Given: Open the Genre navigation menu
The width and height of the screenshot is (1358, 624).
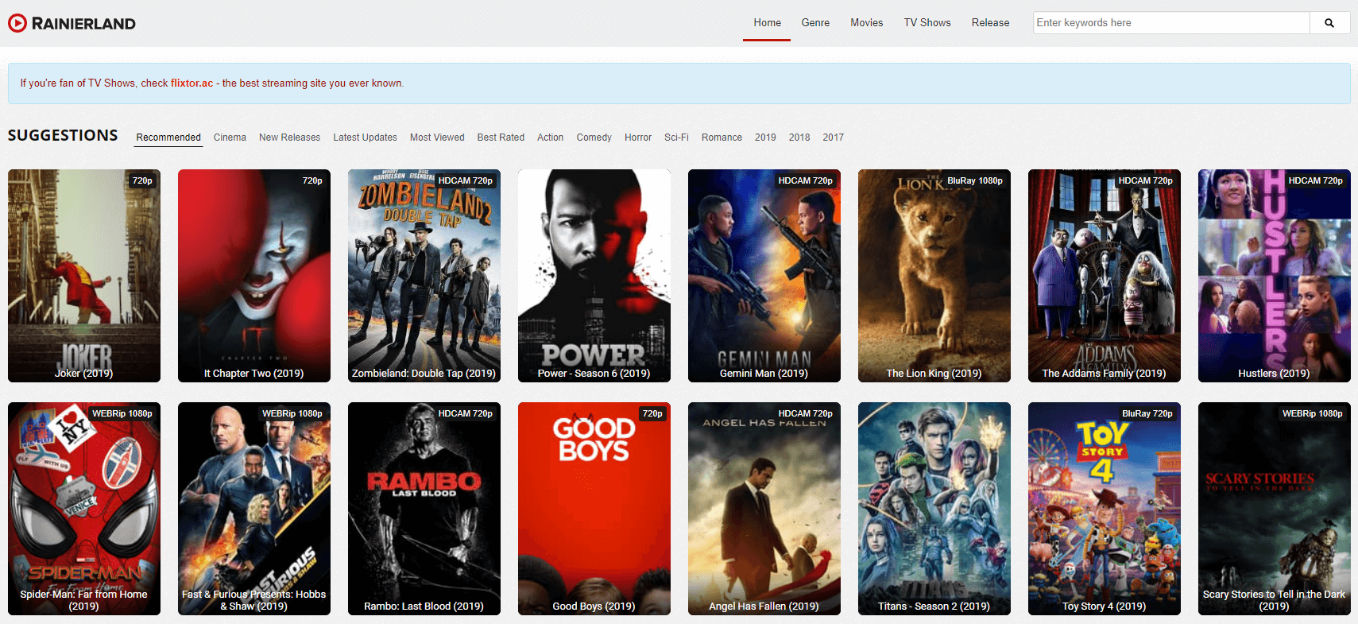Looking at the screenshot, I should click(815, 23).
